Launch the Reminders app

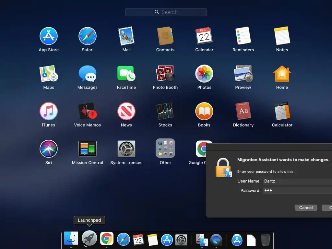tap(243, 36)
